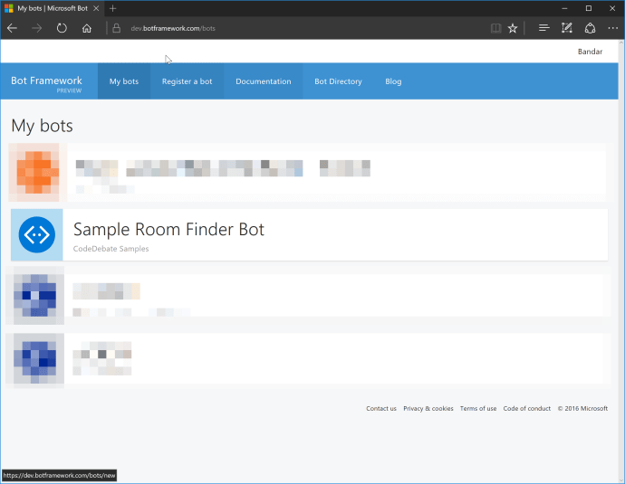Open the Contact us footer link

click(381, 408)
